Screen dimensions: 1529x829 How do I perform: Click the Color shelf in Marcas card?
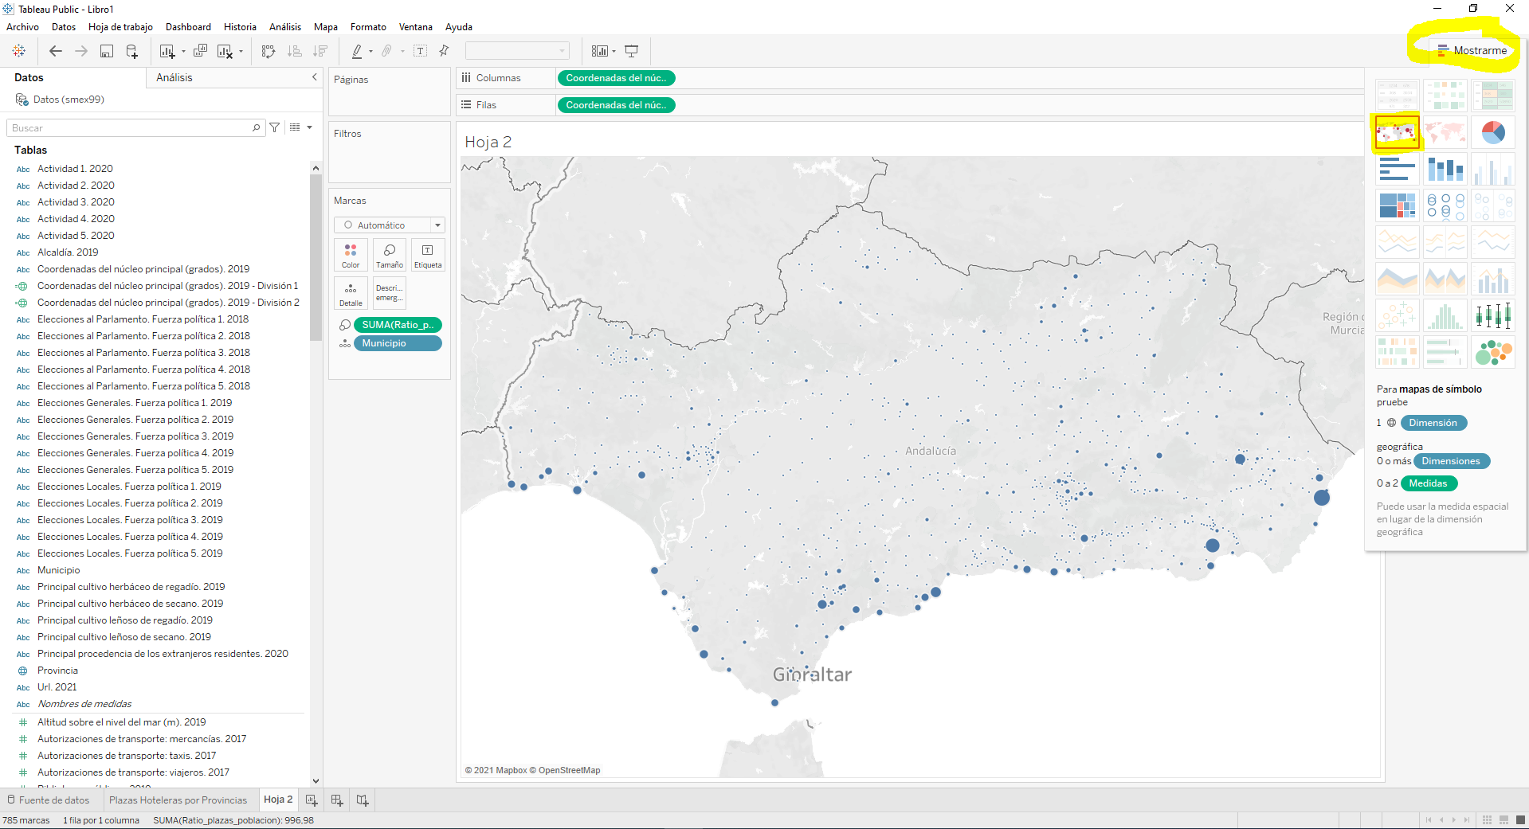[x=351, y=255]
